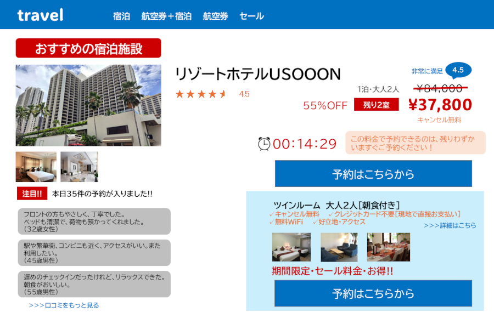Select the lobby interior thumbnail under main photo
Screen dimensions: 494x318
[x=80, y=167]
